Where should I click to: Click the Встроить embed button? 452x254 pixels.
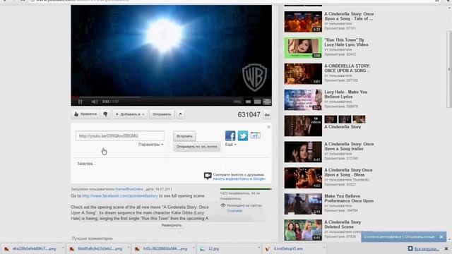point(184,136)
